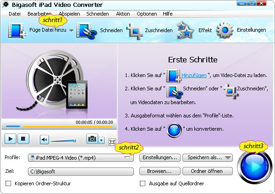Stop the video playback
The width and height of the screenshot is (275, 194).
click(x=23, y=139)
